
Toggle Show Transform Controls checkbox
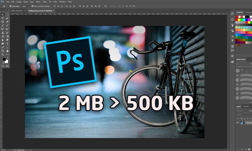point(33,6)
